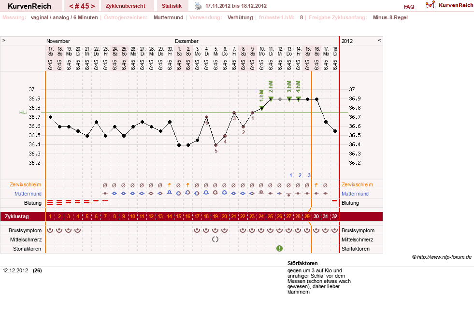Open the Zyklenübersicht tab
474x310 pixels.
(x=126, y=6)
